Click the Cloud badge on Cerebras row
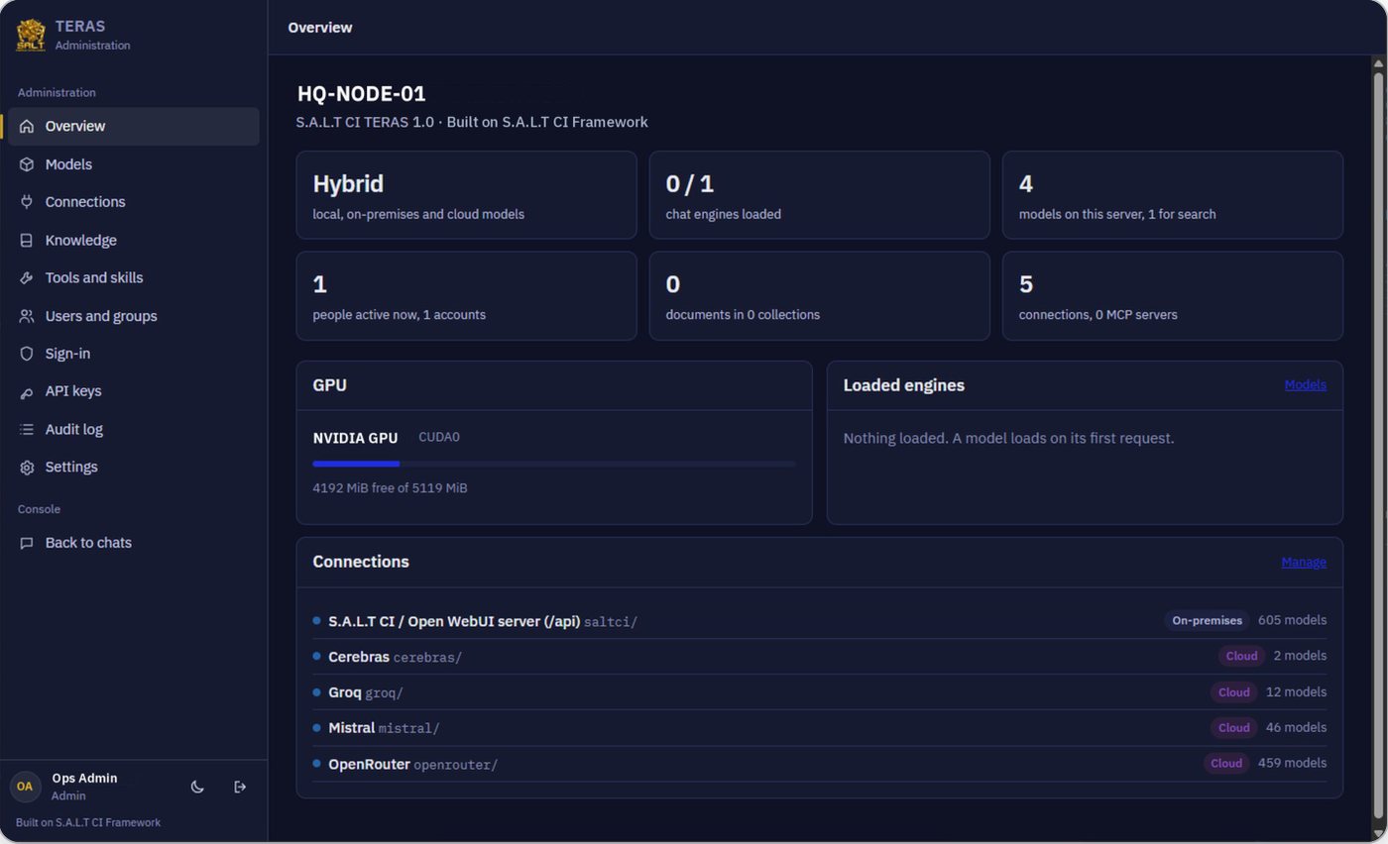The image size is (1388, 844). [1241, 656]
